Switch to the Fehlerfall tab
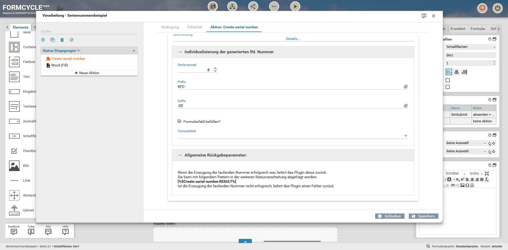This screenshot has height=250, width=508. click(x=194, y=27)
